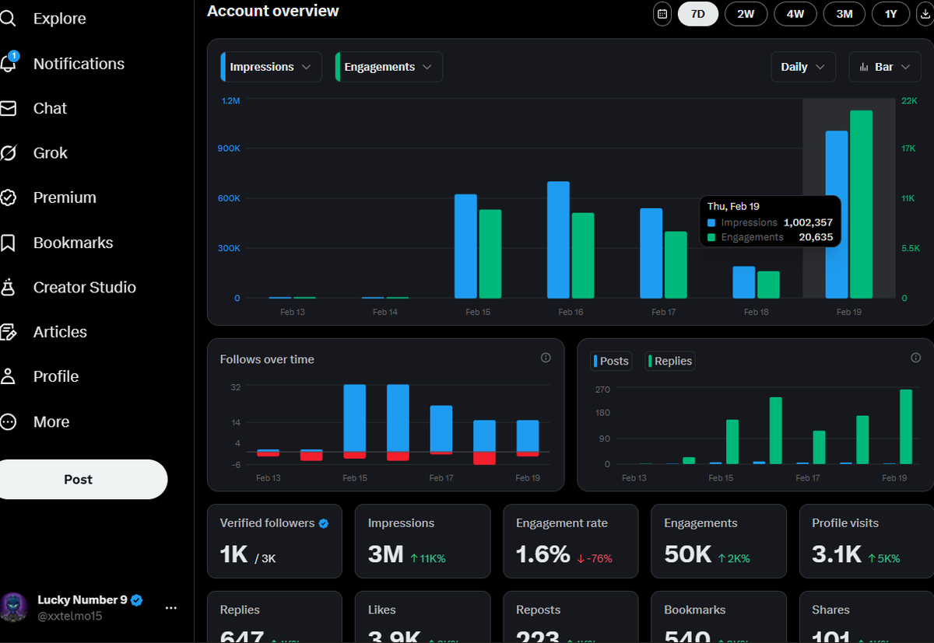Screen dimensions: 934x643
Task: Open the Profile visits 3.1K card
Action: (x=866, y=541)
